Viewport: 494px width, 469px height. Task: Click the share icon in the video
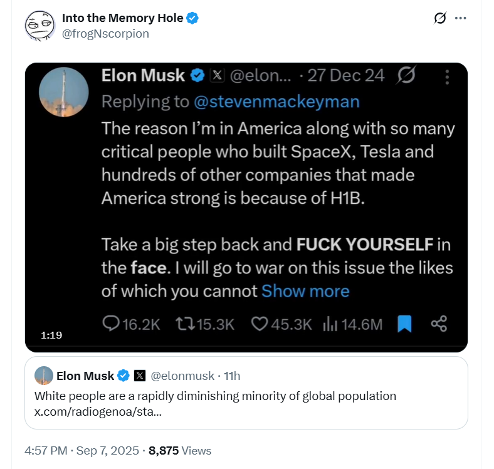[439, 324]
